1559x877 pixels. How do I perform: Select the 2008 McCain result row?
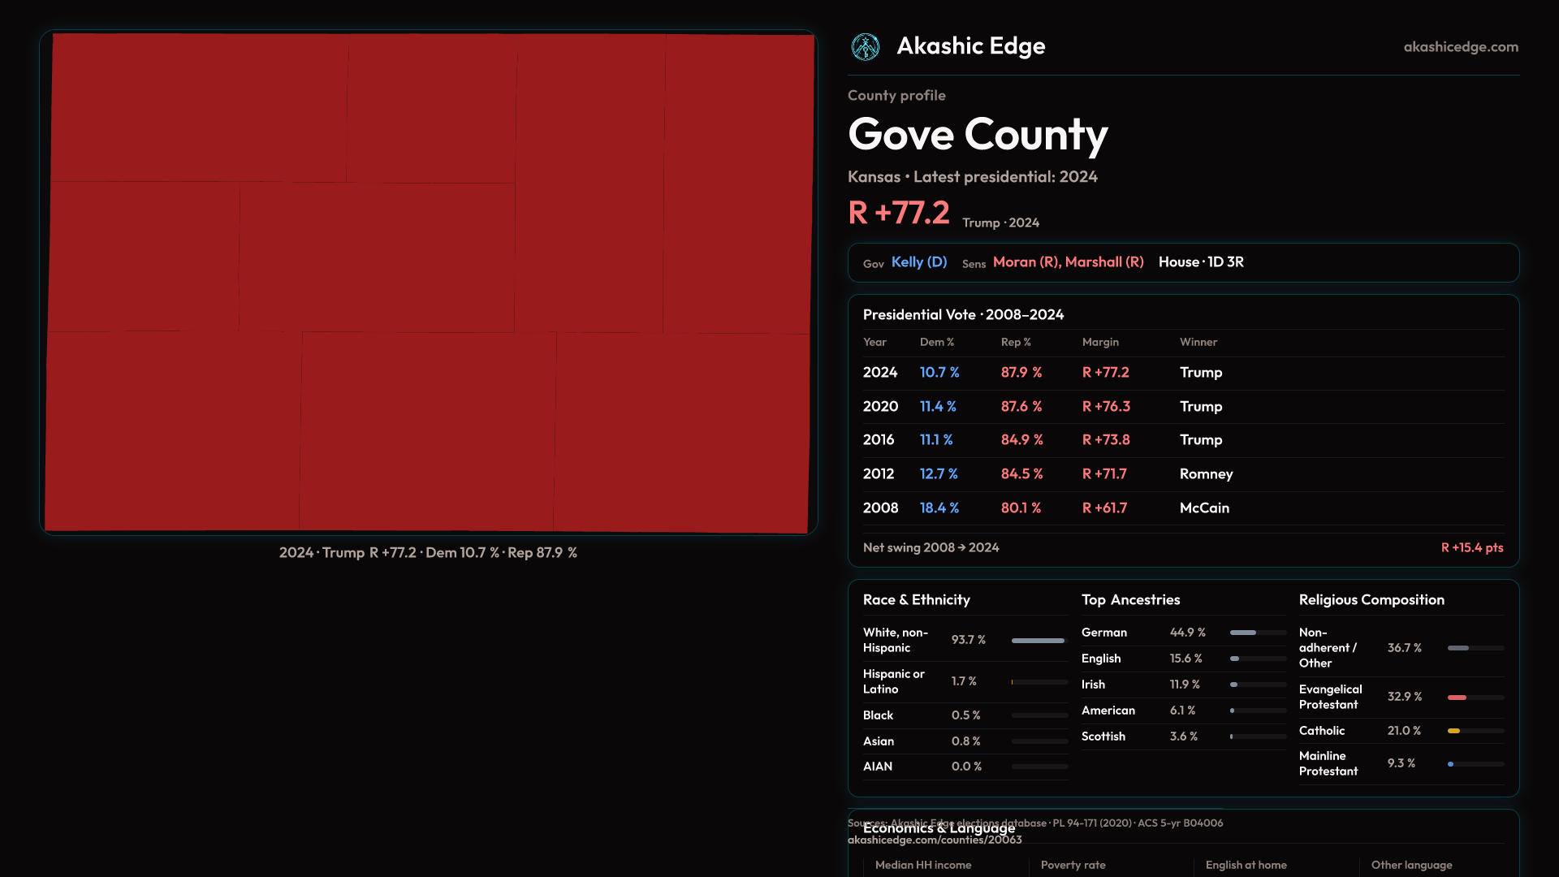(x=1182, y=508)
